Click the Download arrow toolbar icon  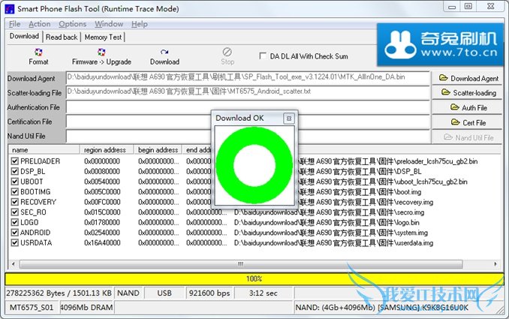[164, 52]
